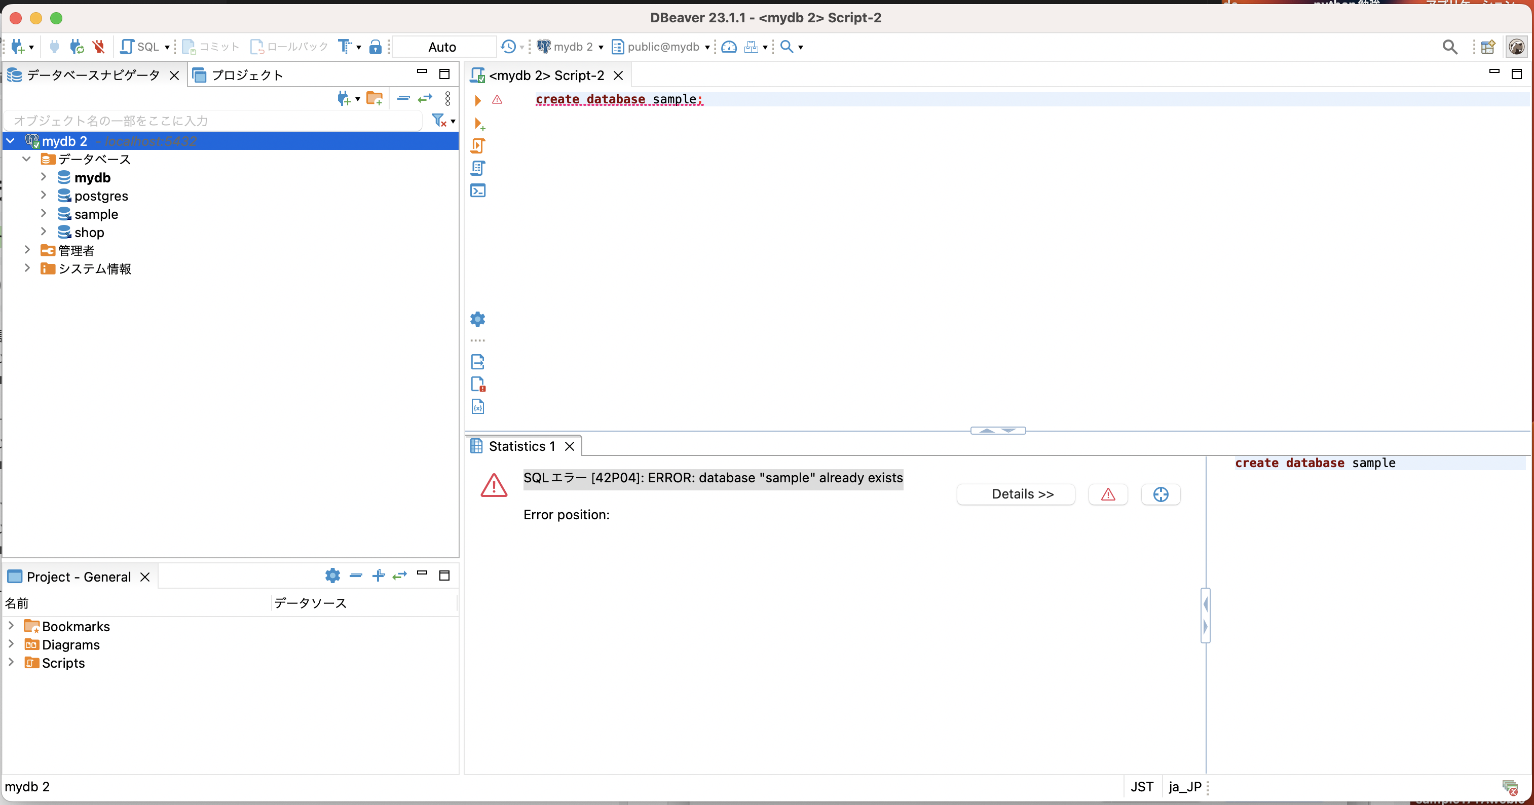Screen dimensions: 1534x805
Task: Open editor settings gear icon in sidebar
Action: pyautogui.click(x=477, y=319)
